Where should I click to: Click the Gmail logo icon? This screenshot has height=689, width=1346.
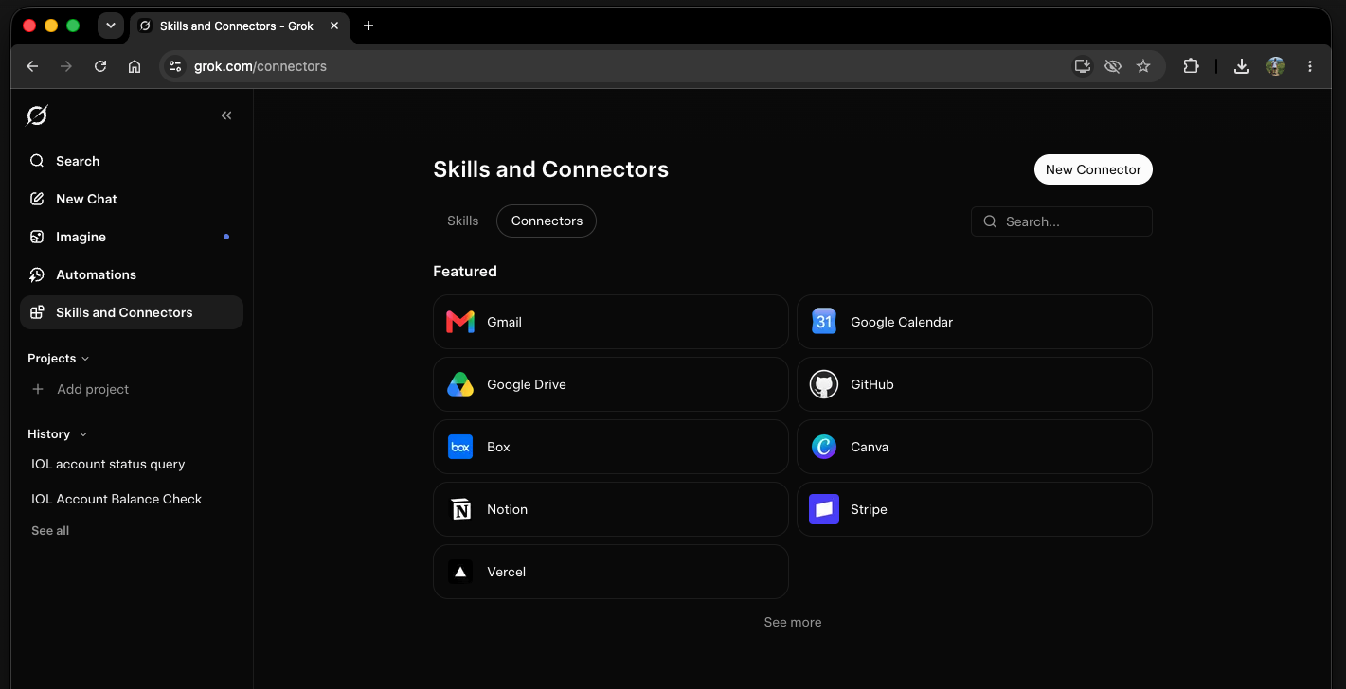tap(460, 322)
